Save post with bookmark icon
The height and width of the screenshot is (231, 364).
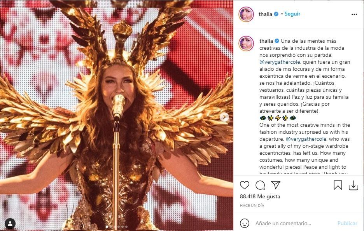(x=338, y=185)
